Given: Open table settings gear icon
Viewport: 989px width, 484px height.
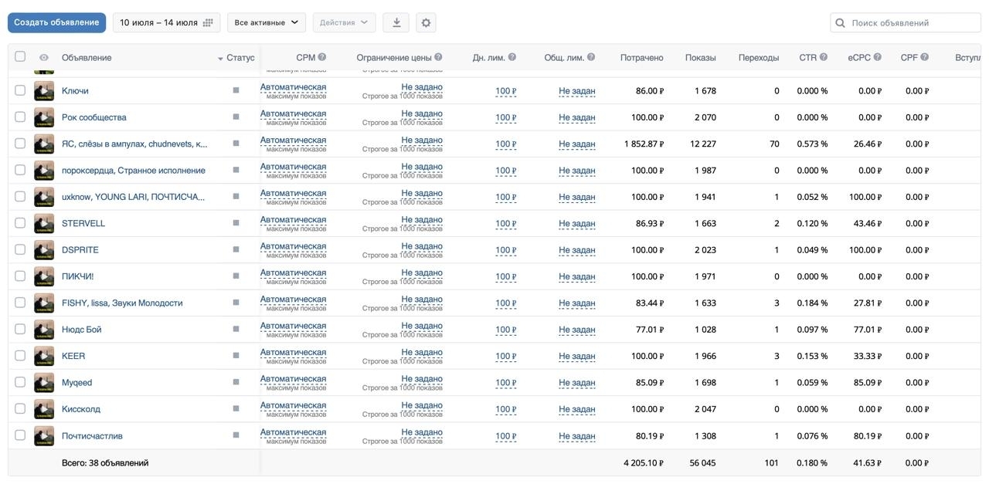Looking at the screenshot, I should [426, 22].
